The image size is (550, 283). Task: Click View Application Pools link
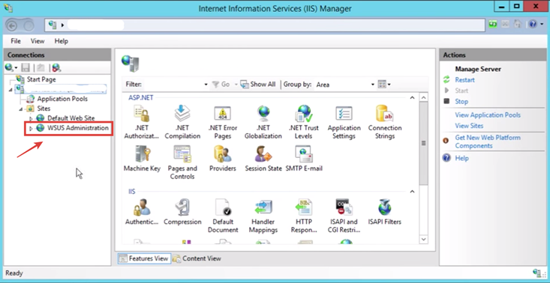(x=488, y=115)
